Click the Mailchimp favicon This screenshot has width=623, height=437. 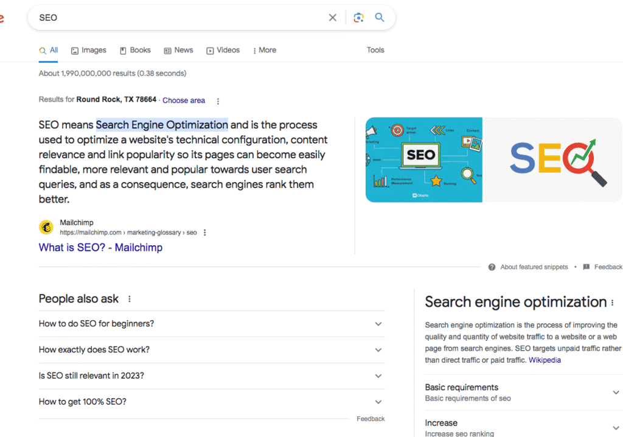[x=47, y=226]
